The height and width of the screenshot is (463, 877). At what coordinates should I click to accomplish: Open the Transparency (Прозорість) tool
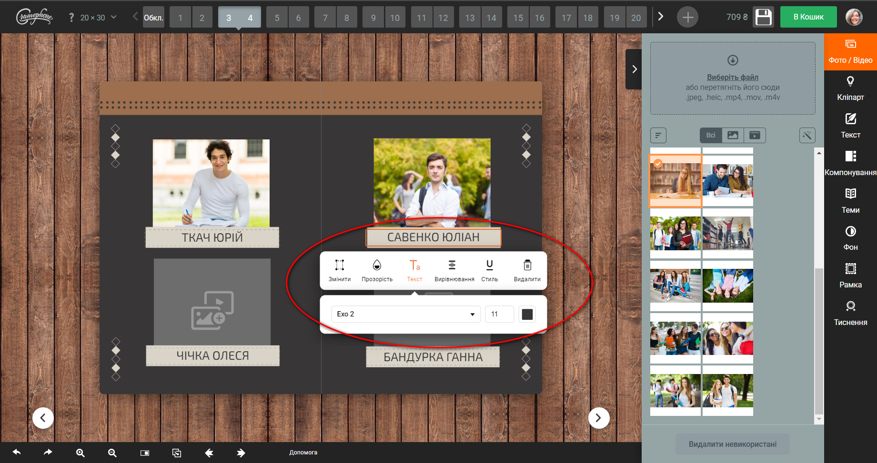tap(377, 270)
